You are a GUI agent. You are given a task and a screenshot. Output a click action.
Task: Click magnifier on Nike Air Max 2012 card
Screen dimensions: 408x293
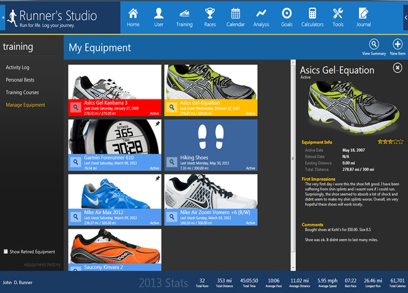[76, 217]
